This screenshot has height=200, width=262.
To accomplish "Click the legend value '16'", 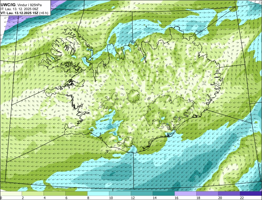I will [x=176, y=198].
